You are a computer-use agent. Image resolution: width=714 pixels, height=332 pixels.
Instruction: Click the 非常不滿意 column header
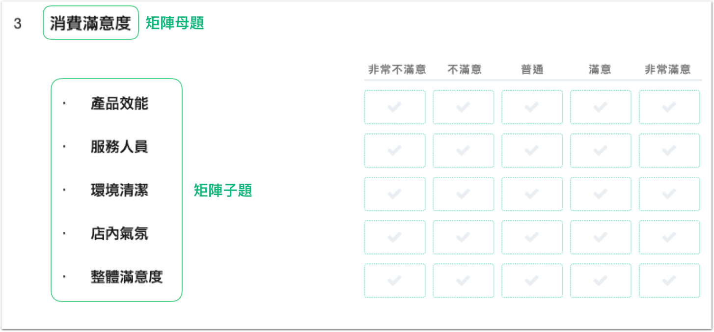(x=397, y=70)
